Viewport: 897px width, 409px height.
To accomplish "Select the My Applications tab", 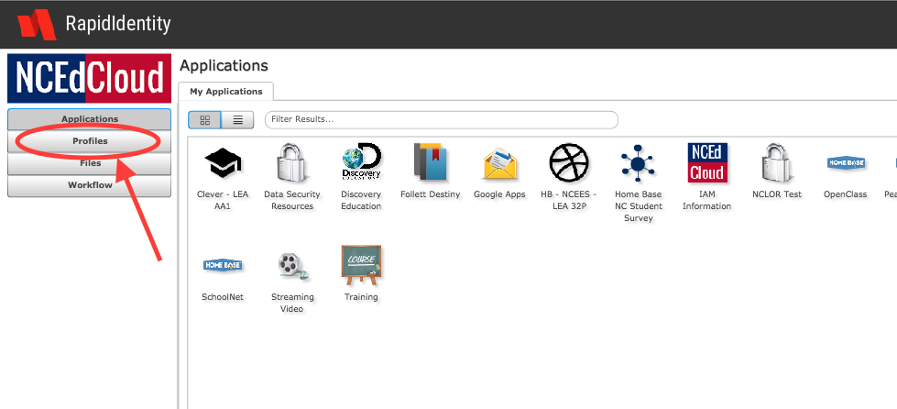I will [x=226, y=91].
